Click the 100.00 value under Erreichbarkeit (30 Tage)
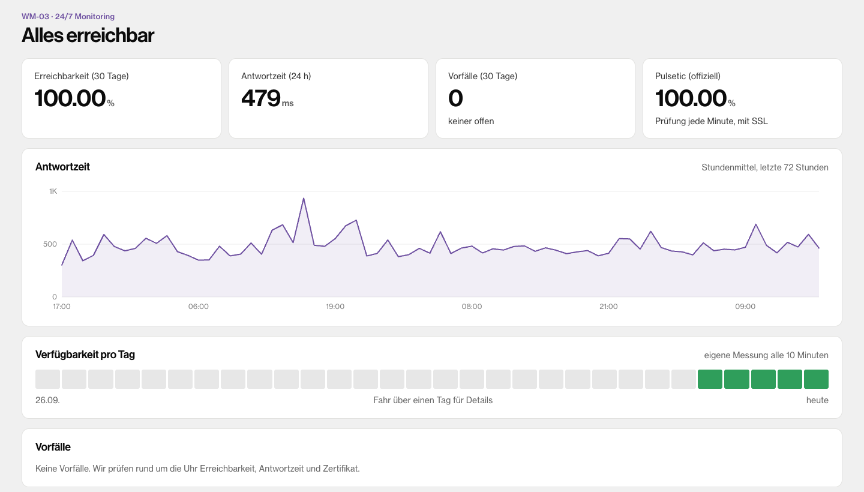 tap(70, 98)
